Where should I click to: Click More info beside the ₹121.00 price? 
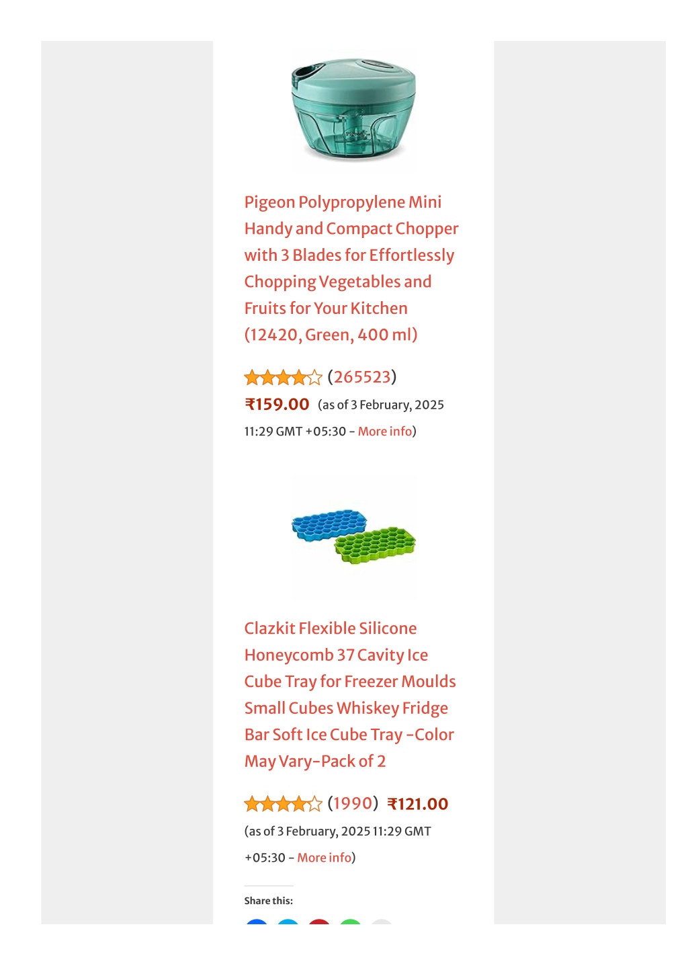click(325, 858)
